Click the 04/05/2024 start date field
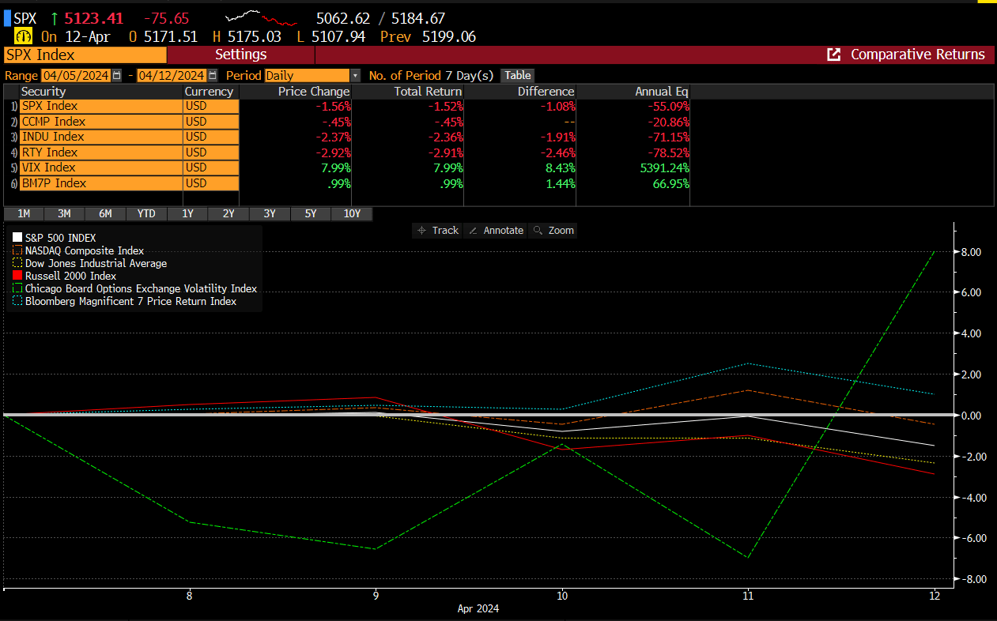Screen dimensions: 997x621 (76, 75)
